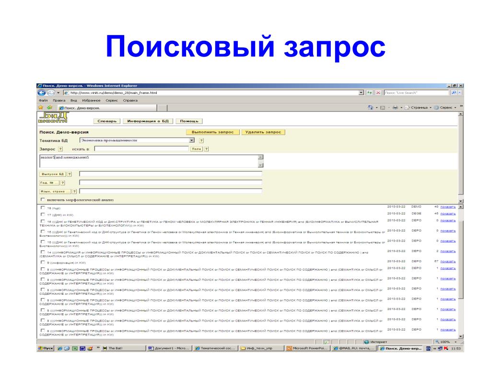Viewport: 491px width, 368px height.
Task: Open Избранное menu
Action: 91,101
